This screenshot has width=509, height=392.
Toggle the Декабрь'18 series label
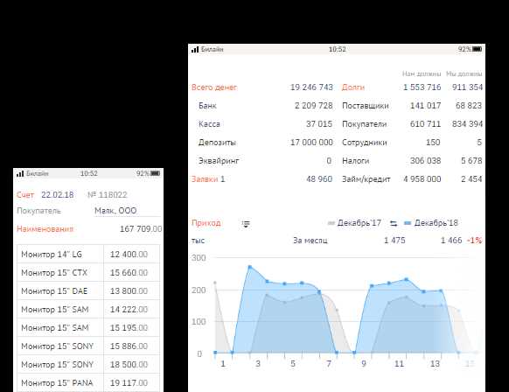tap(436, 223)
